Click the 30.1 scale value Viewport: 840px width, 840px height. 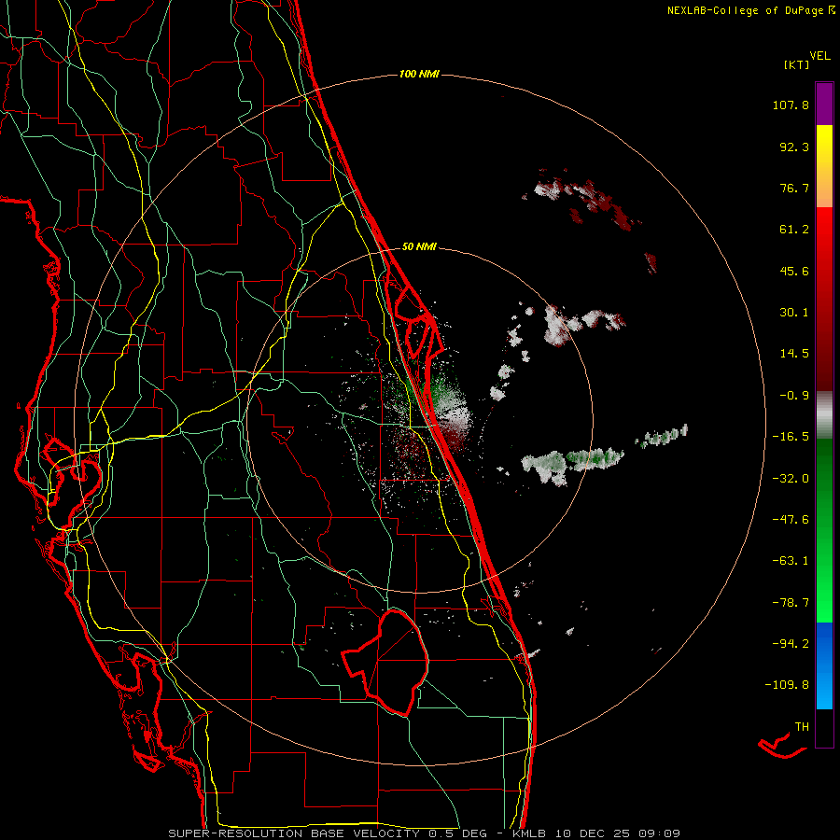click(x=794, y=313)
